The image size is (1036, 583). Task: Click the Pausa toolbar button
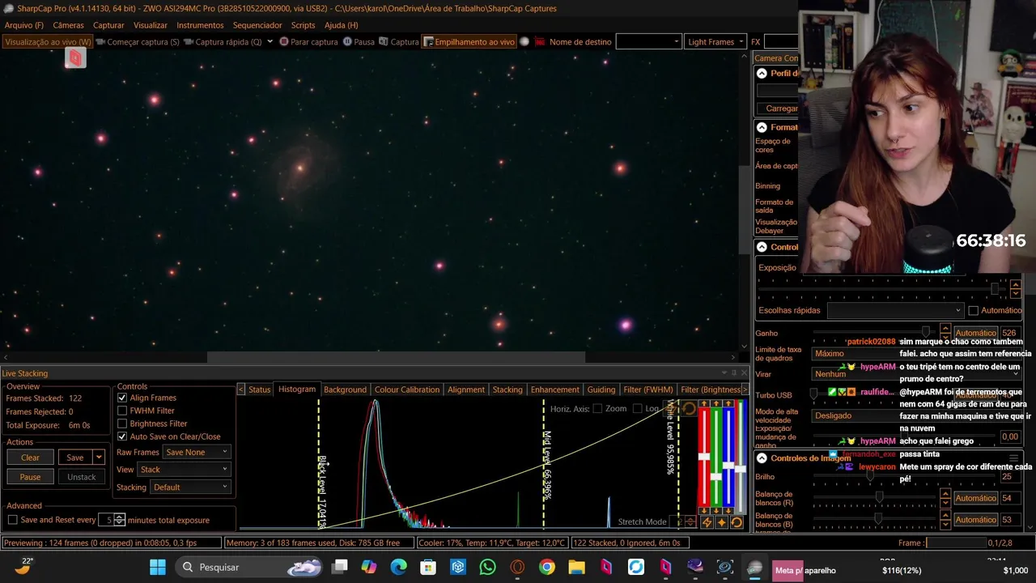359,42
